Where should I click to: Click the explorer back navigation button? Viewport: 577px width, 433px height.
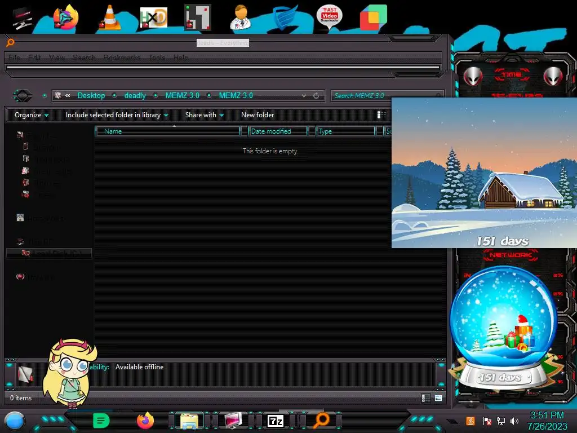coord(23,96)
